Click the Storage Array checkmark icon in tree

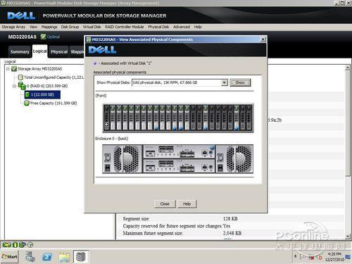point(14,69)
